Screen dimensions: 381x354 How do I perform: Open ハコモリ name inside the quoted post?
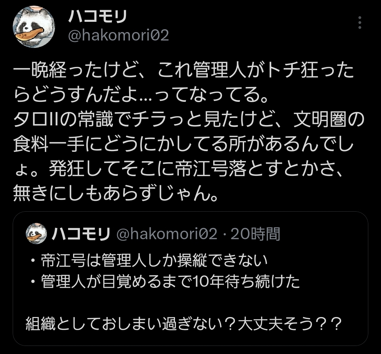[81, 234]
